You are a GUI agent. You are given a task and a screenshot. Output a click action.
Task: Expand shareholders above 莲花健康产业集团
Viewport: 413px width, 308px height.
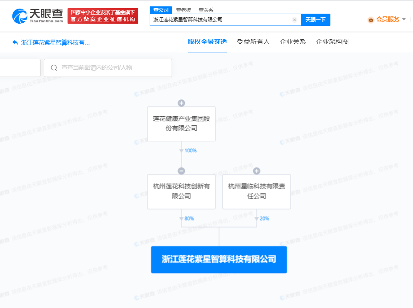click(181, 103)
